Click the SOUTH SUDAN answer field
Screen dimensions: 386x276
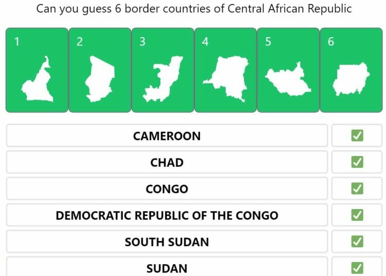click(x=167, y=242)
